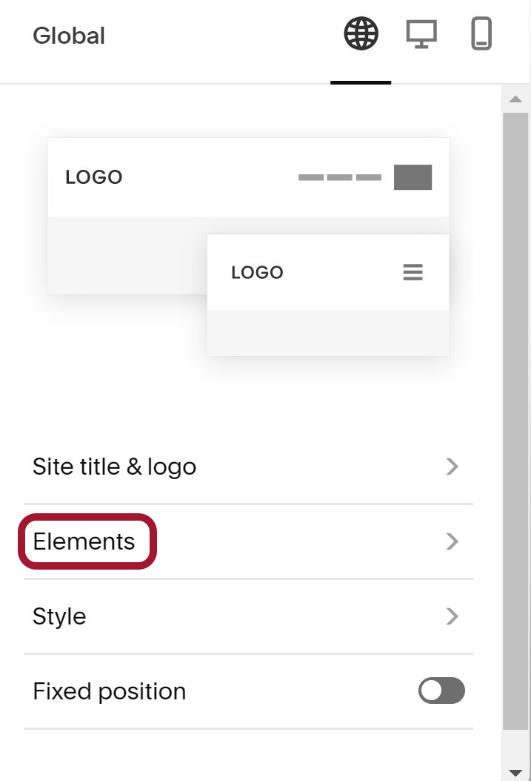The width and height of the screenshot is (531, 781).
Task: Click the vertical scrollbar thumb
Action: tap(515, 421)
